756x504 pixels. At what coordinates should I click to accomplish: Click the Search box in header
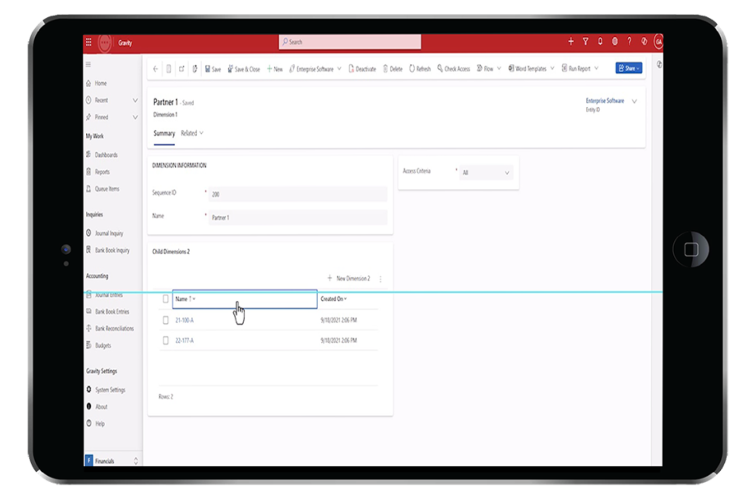click(x=350, y=42)
